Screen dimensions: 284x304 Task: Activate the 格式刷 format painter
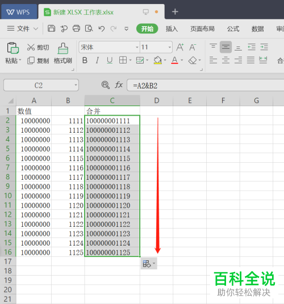[x=63, y=53]
